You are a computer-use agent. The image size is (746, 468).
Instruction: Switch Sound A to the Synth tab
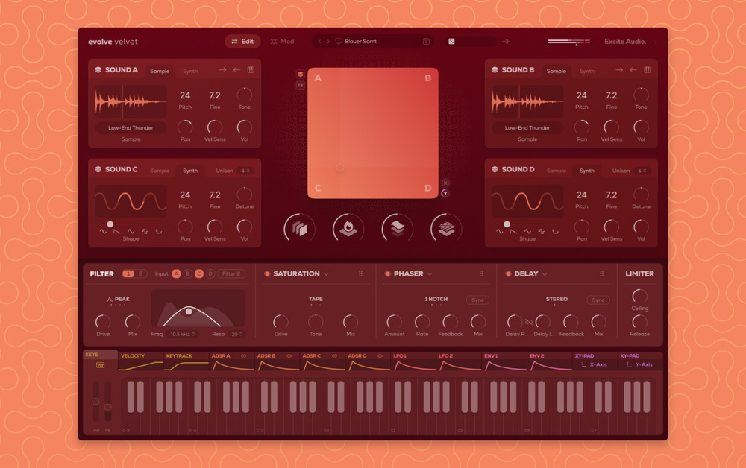[190, 72]
